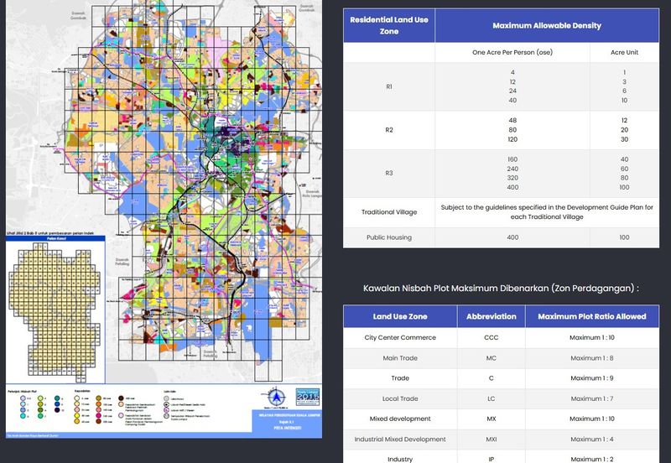Select the Traditional Village row label
The image size is (671, 463).
click(388, 211)
